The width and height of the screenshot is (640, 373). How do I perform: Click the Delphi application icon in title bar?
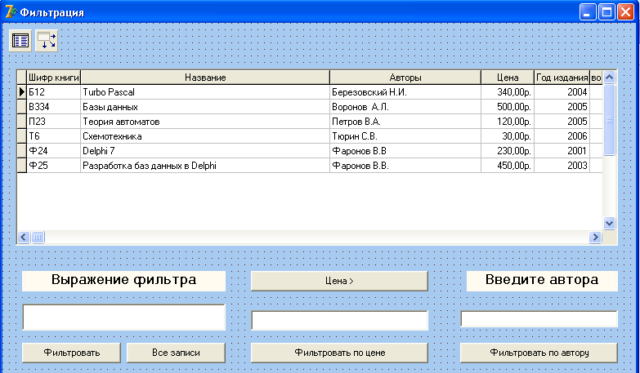[x=11, y=12]
